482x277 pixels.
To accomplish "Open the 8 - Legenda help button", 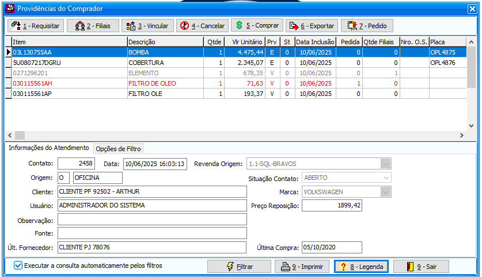I will (361, 267).
